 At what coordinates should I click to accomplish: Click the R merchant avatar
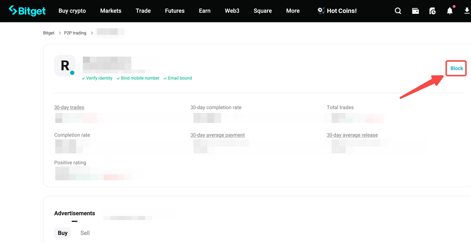coord(65,66)
